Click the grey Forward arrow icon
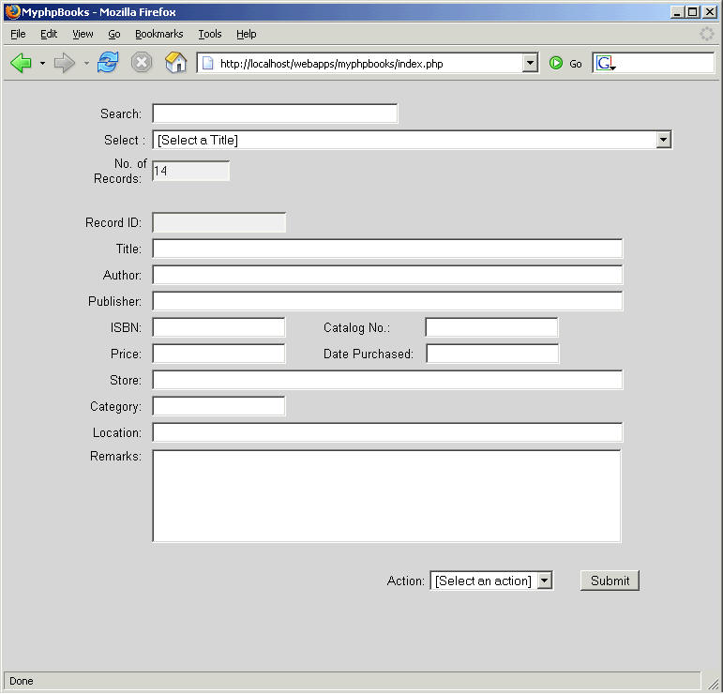 (x=64, y=63)
